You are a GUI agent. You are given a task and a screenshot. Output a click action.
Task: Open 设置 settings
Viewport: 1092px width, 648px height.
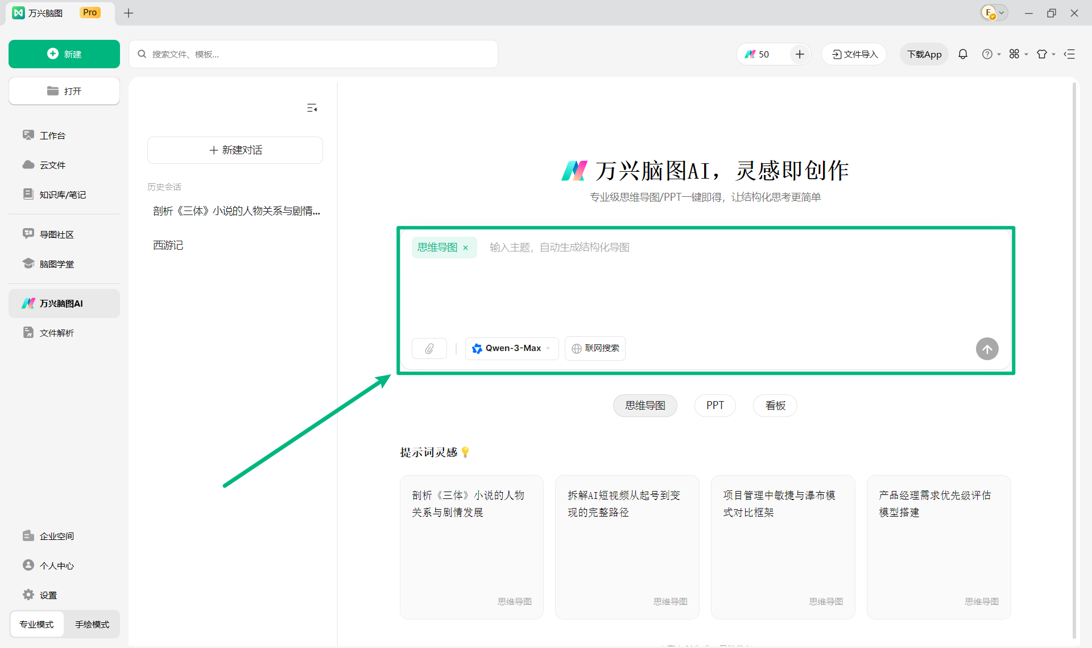(64, 595)
